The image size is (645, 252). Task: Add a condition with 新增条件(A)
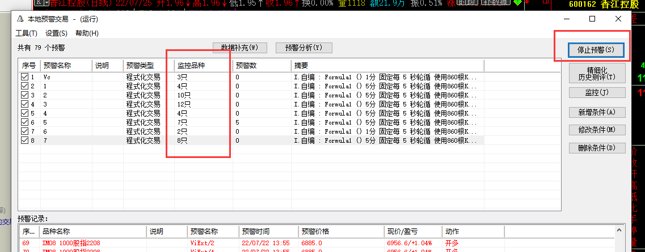pyautogui.click(x=597, y=112)
